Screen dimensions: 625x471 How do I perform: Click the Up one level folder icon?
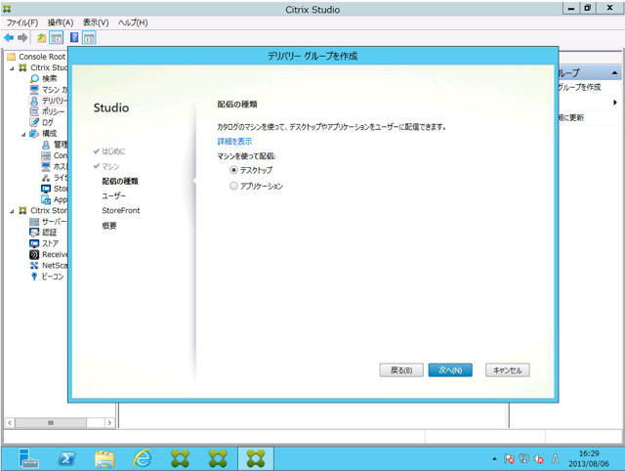point(41,38)
